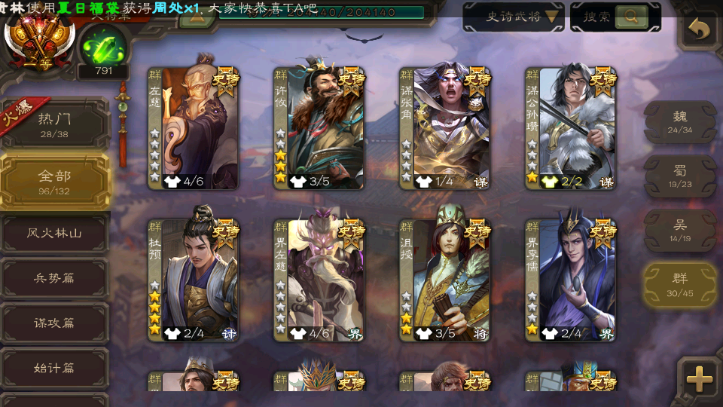Switch to the 风火林山 tab
This screenshot has height=407, width=723.
54,234
